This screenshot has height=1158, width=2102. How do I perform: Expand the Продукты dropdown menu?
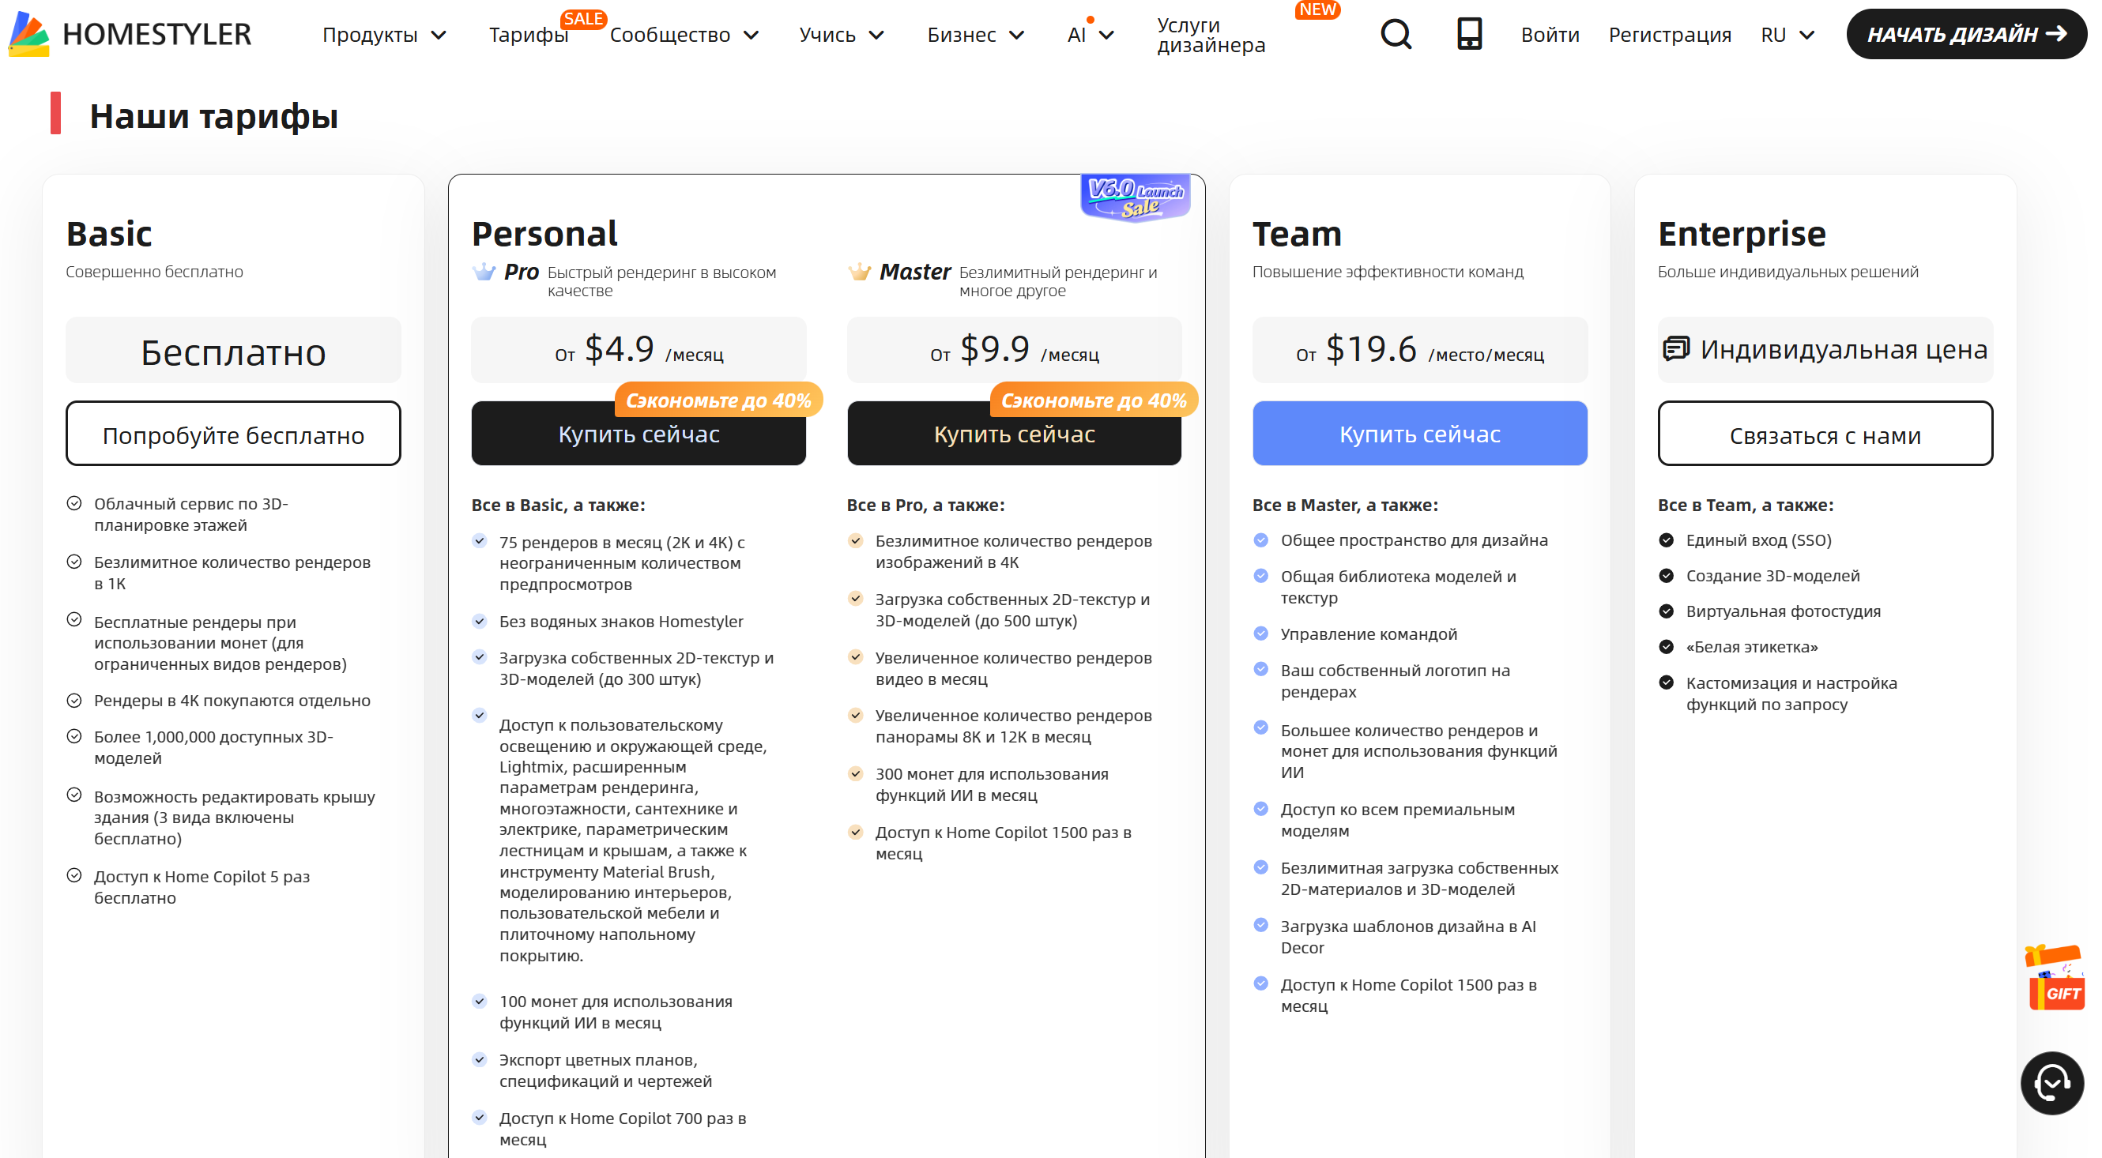point(383,35)
